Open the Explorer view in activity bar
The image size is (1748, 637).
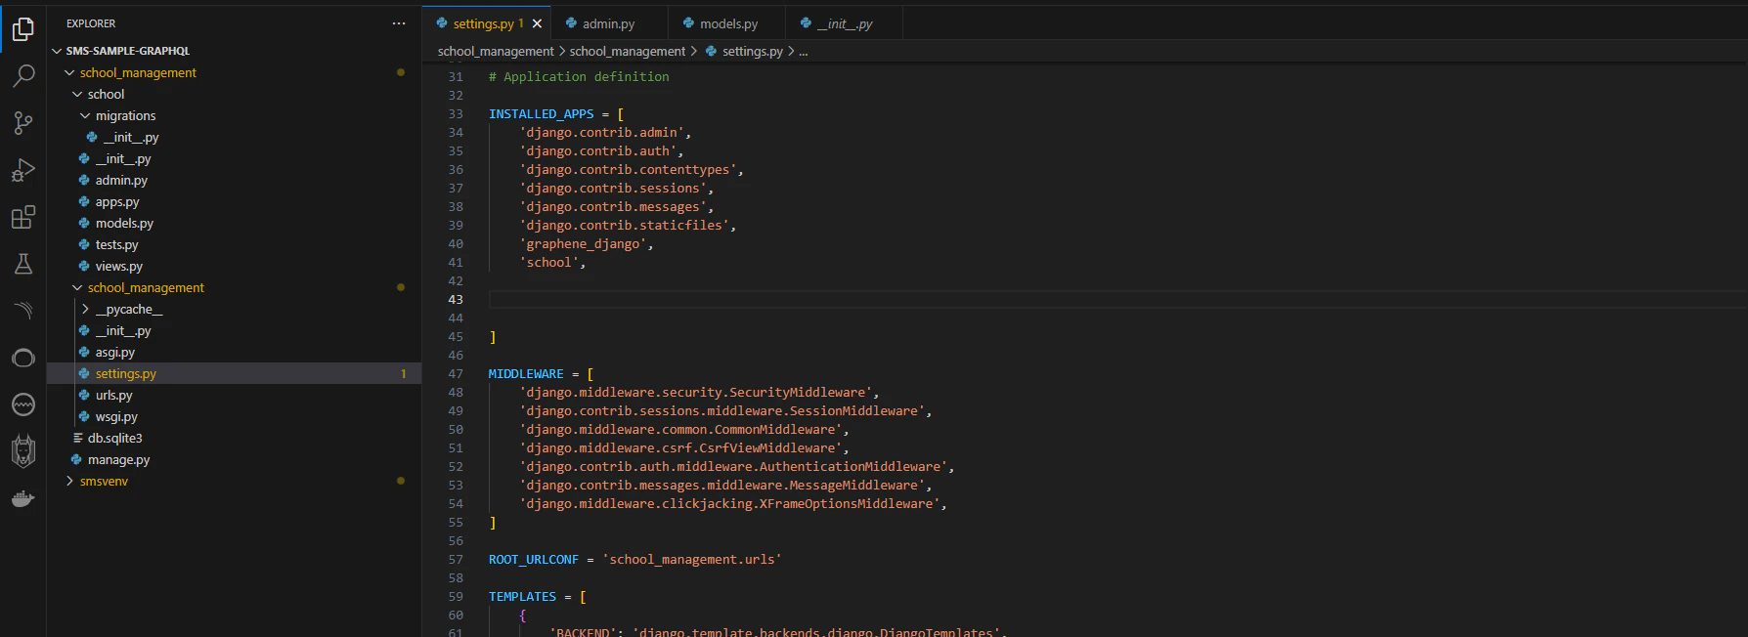click(x=23, y=29)
